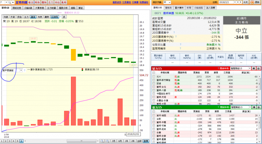Select the 全部 time range button
This screenshot has width=262, height=144.
(139, 141)
